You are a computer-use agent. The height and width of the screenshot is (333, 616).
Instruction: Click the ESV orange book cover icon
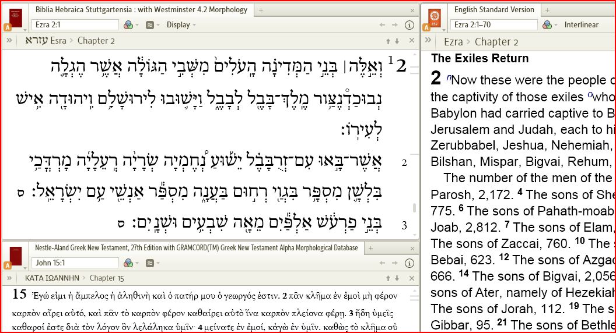(x=435, y=18)
